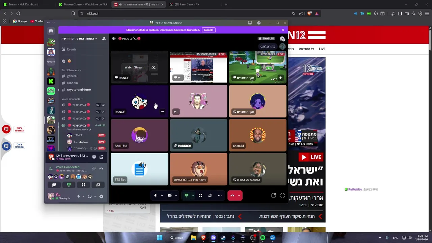Open arrow beside the red disconnect button
This screenshot has height=243, width=432.
click(239, 195)
